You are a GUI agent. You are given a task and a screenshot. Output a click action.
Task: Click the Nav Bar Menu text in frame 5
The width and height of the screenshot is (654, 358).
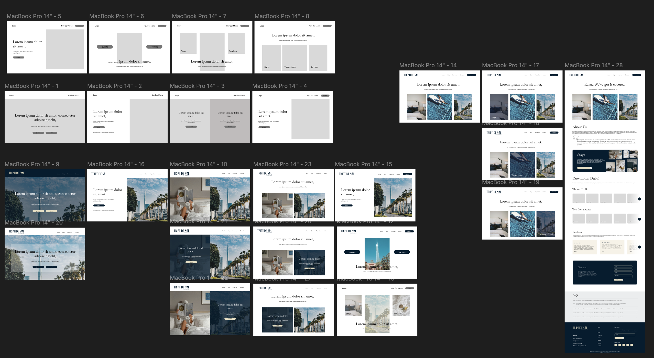[x=67, y=26]
